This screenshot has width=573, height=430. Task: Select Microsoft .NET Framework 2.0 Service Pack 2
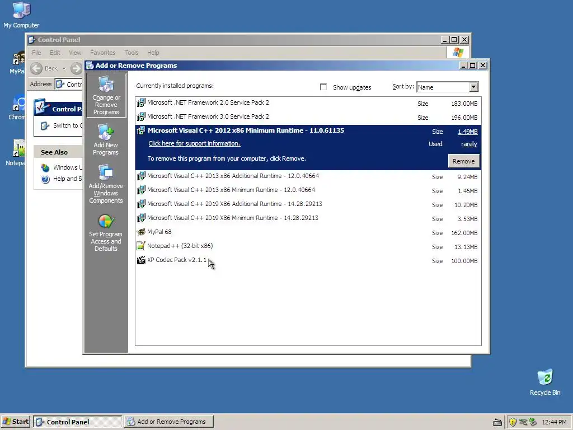[308, 104]
